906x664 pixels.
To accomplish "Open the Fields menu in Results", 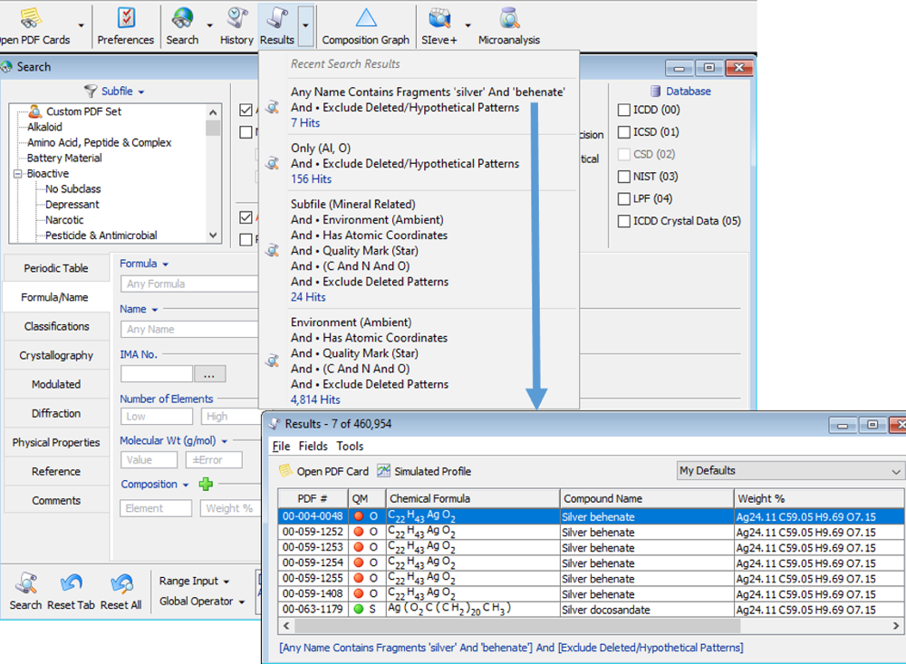I will [x=313, y=446].
